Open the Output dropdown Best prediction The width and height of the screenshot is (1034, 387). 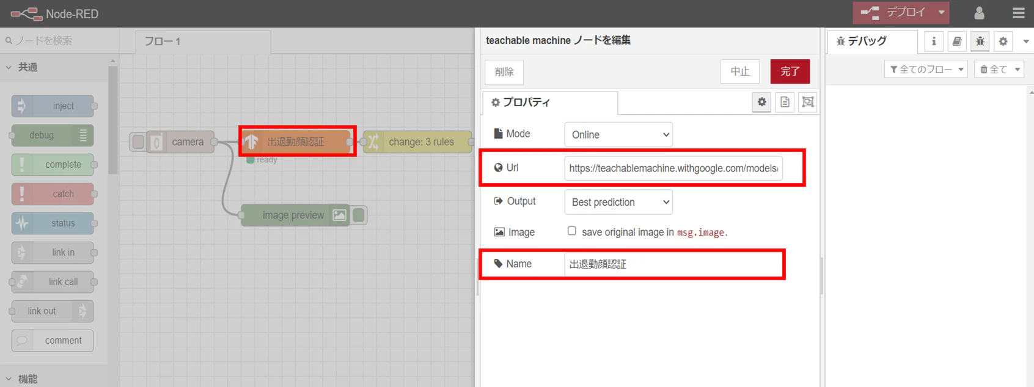pos(618,202)
